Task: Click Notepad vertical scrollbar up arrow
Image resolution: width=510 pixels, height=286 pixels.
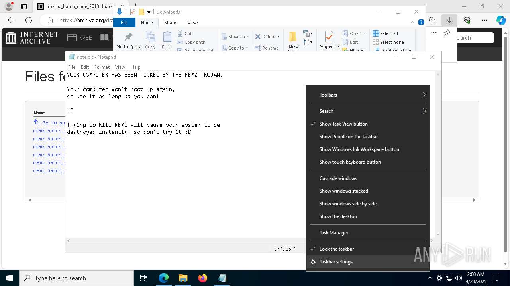Action: click(438, 75)
